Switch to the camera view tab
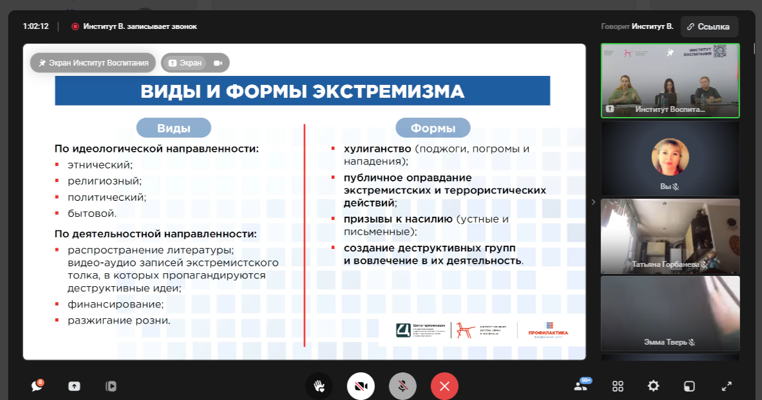762x400 pixels. [218, 63]
